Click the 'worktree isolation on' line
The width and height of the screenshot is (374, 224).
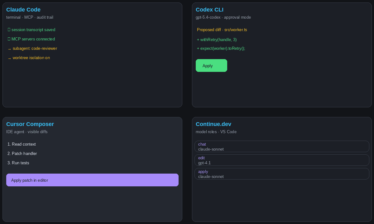(x=29, y=58)
